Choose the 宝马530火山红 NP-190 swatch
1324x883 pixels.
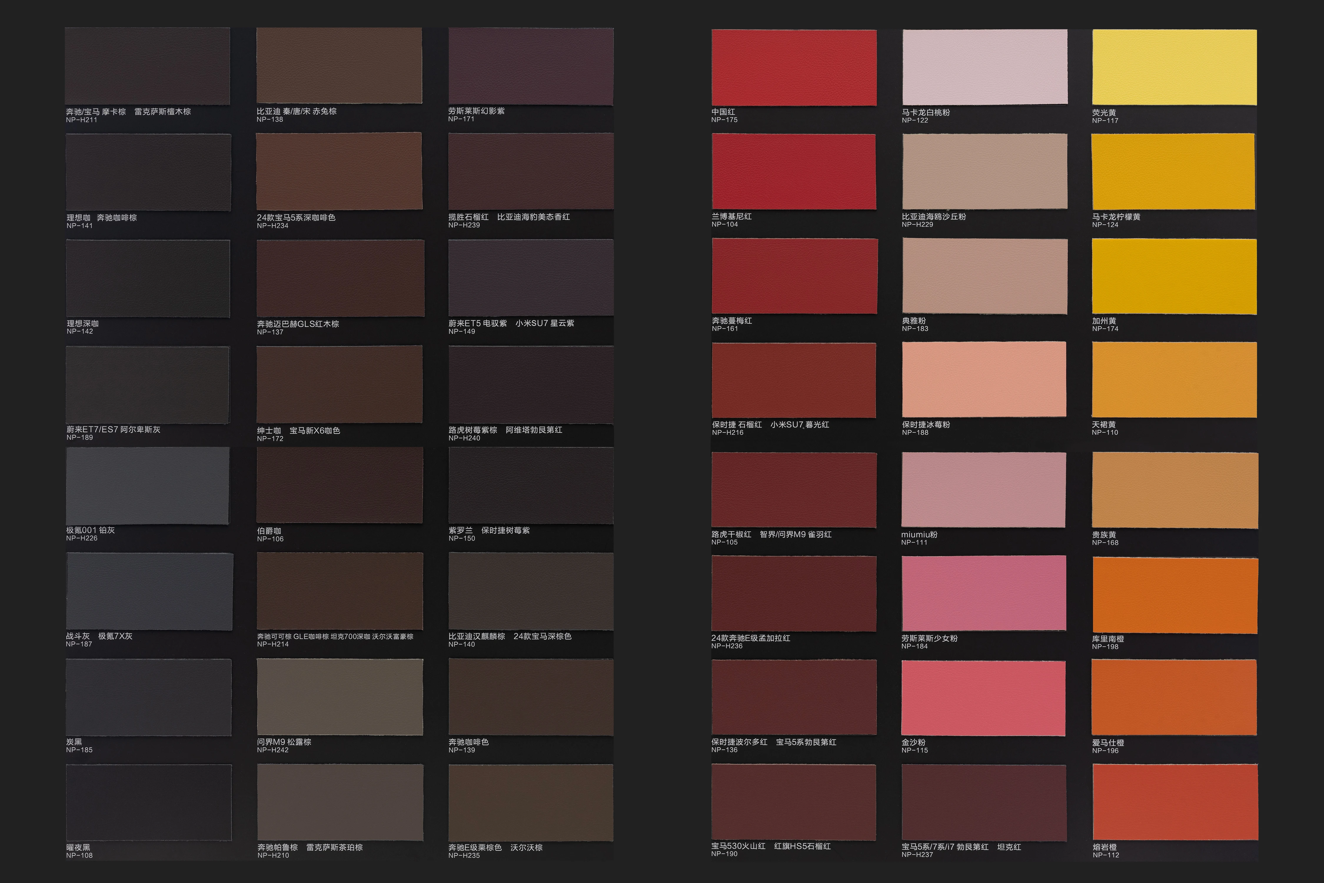tap(794, 802)
